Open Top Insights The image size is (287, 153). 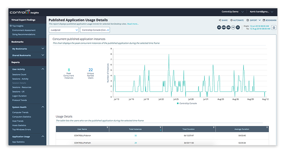pyautogui.click(x=18, y=26)
